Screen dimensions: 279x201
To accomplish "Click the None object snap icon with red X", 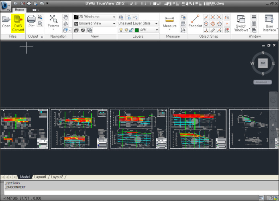I will [x=227, y=30].
